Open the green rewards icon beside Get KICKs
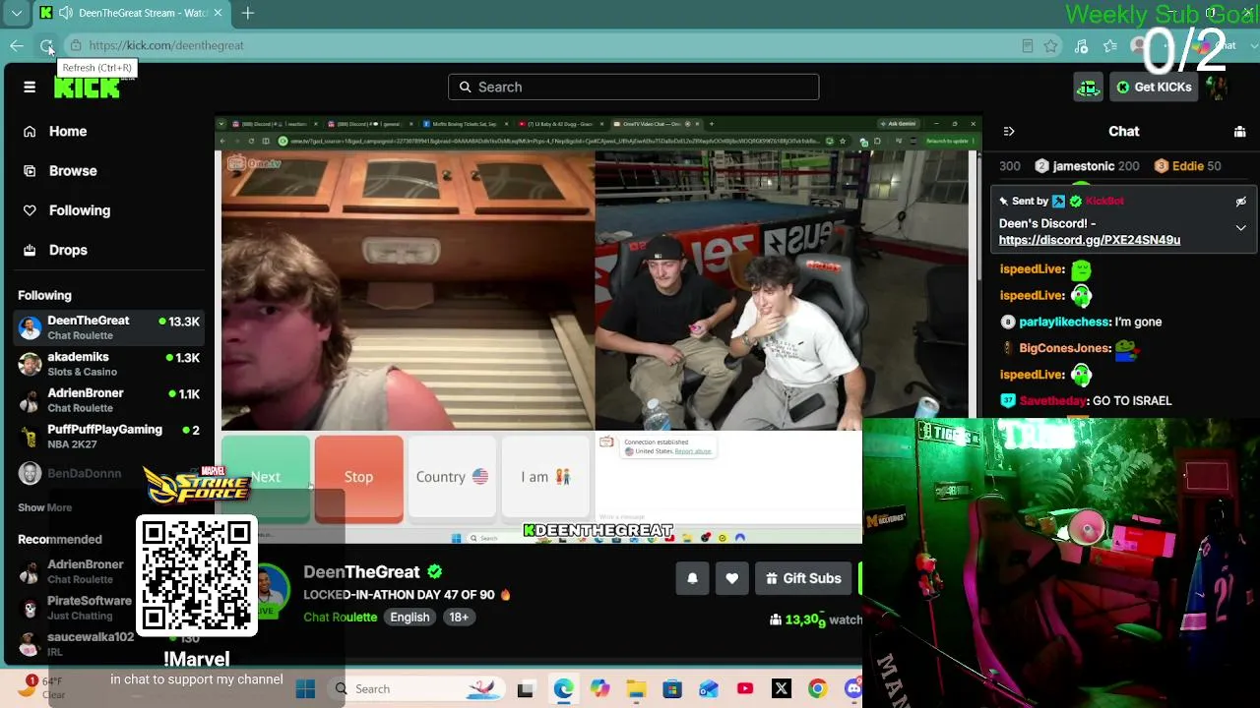 point(1088,88)
